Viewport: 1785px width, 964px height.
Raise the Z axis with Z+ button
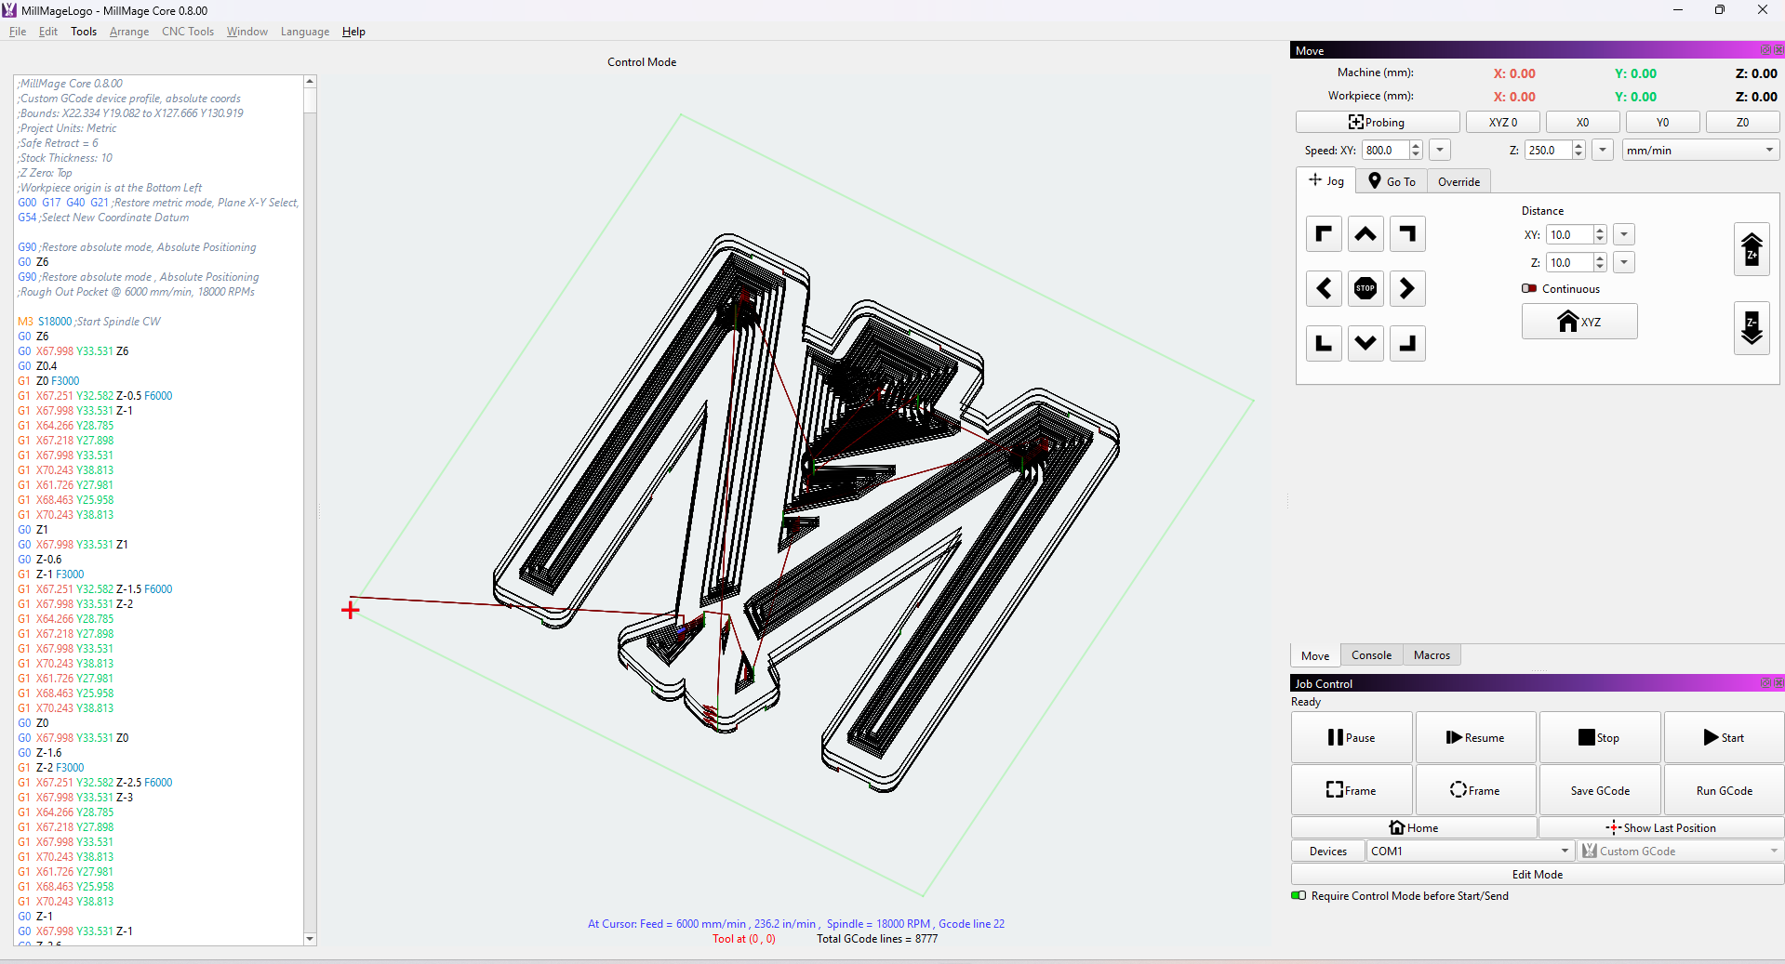tap(1752, 250)
